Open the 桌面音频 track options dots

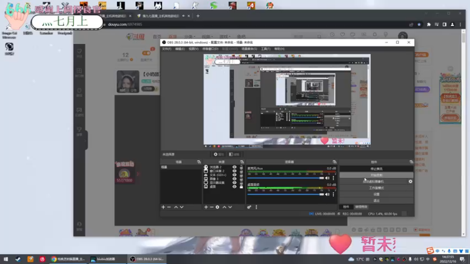coord(333,194)
